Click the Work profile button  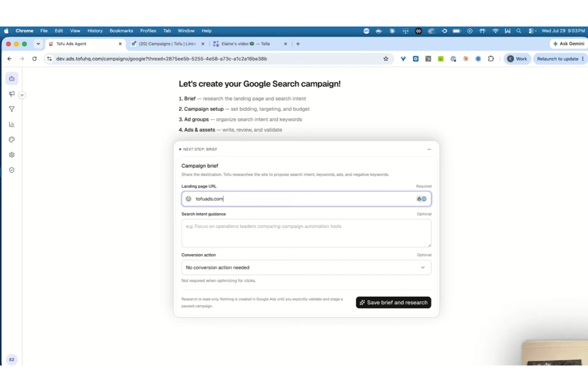click(517, 59)
